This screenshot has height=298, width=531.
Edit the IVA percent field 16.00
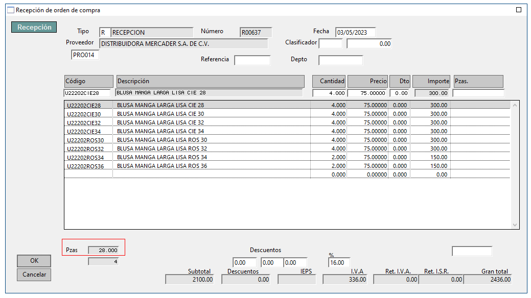click(339, 262)
